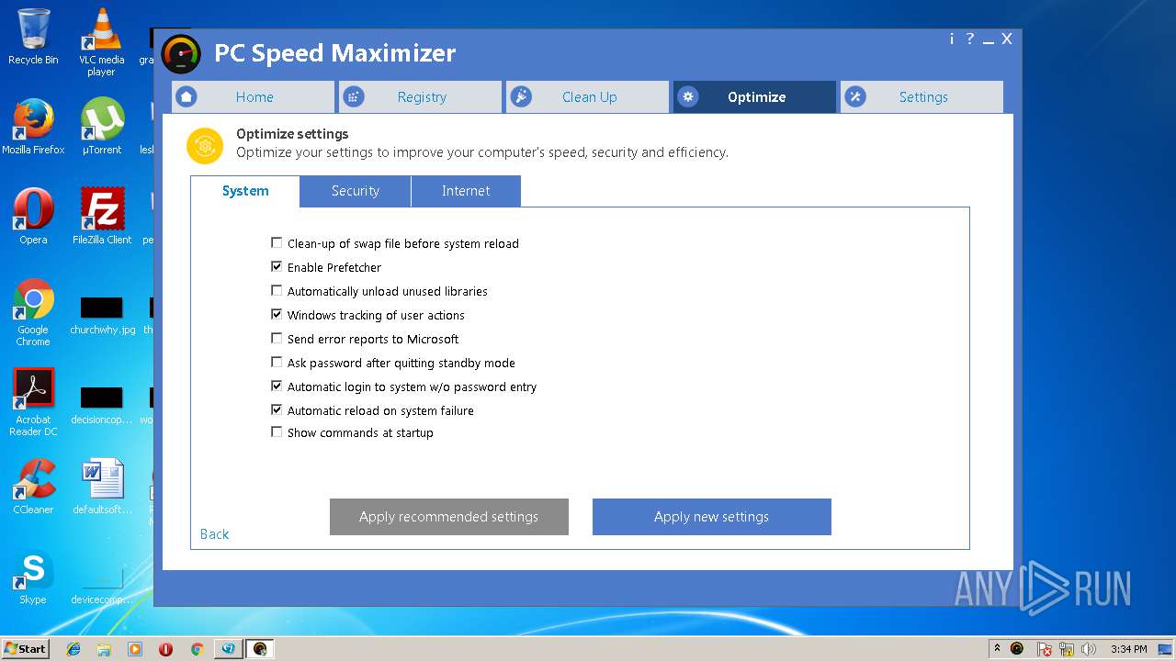Select the Acrobat Reader DC desktop icon
Screen dimensions: 1176x661
(33, 402)
